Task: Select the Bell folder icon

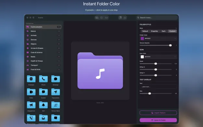Action: [x=43, y=105]
